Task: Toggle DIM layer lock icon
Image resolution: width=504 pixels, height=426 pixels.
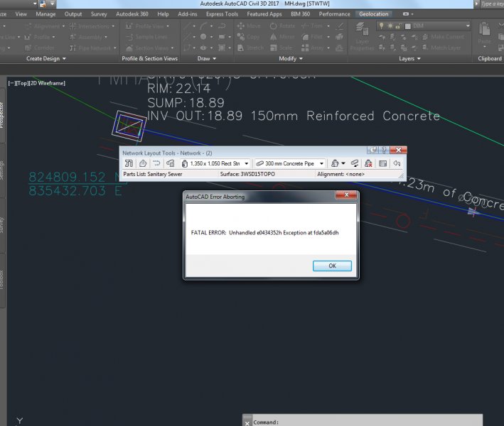Action: click(x=398, y=26)
